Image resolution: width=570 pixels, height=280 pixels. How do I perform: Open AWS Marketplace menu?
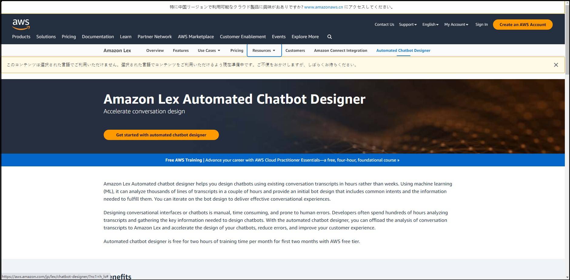(x=196, y=37)
